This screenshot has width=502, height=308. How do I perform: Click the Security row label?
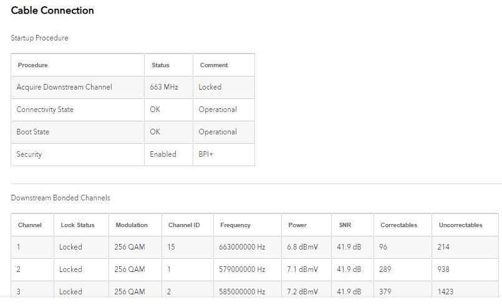click(29, 154)
